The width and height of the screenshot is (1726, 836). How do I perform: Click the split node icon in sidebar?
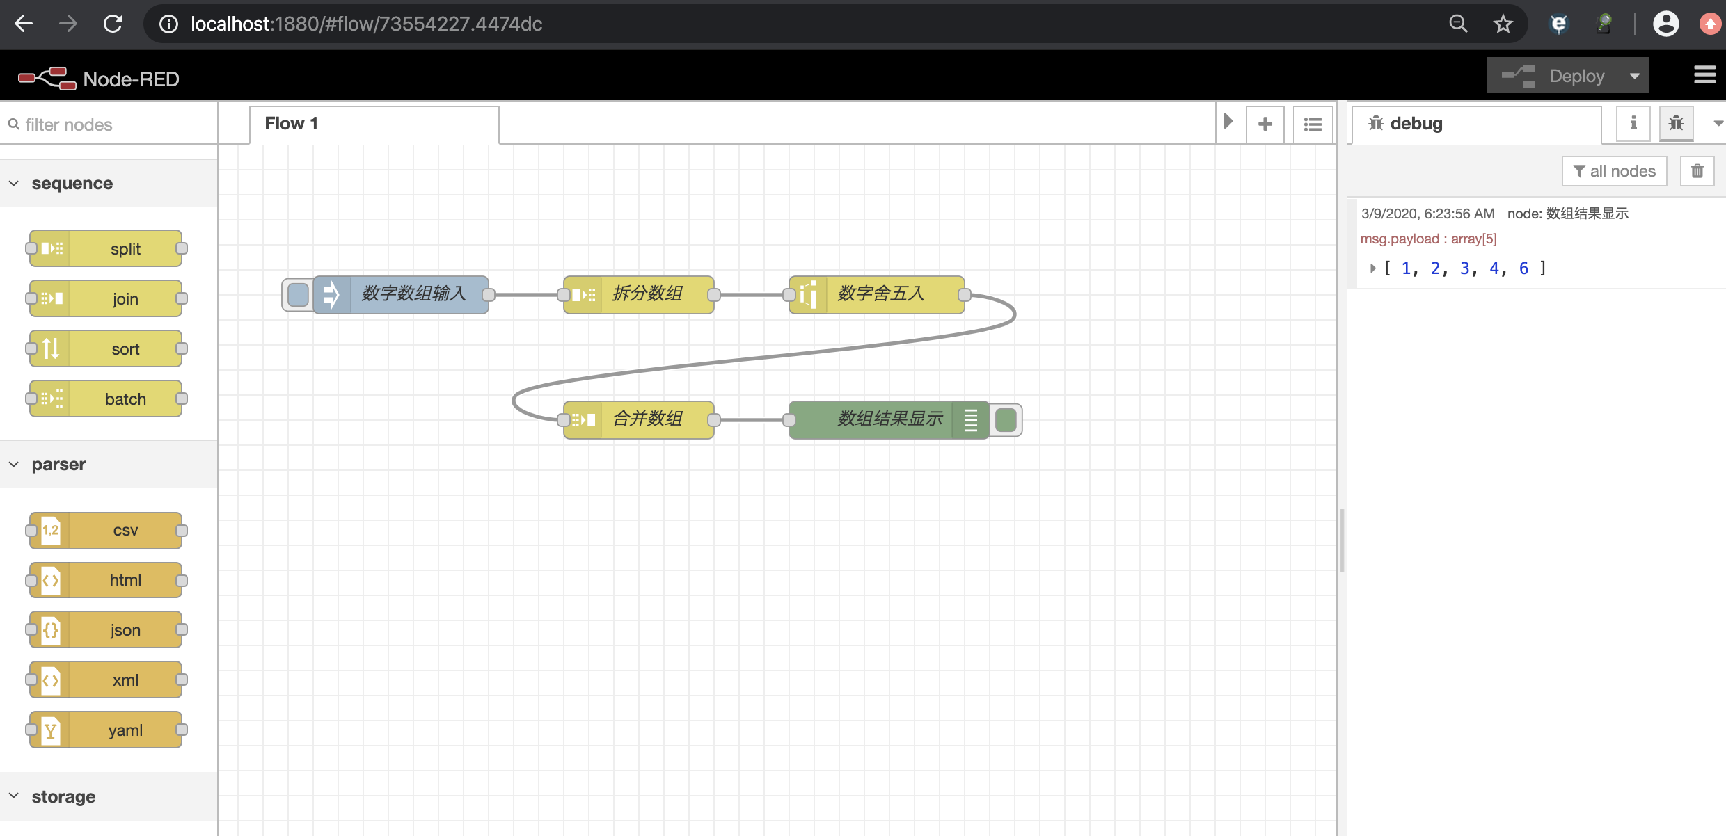click(51, 248)
